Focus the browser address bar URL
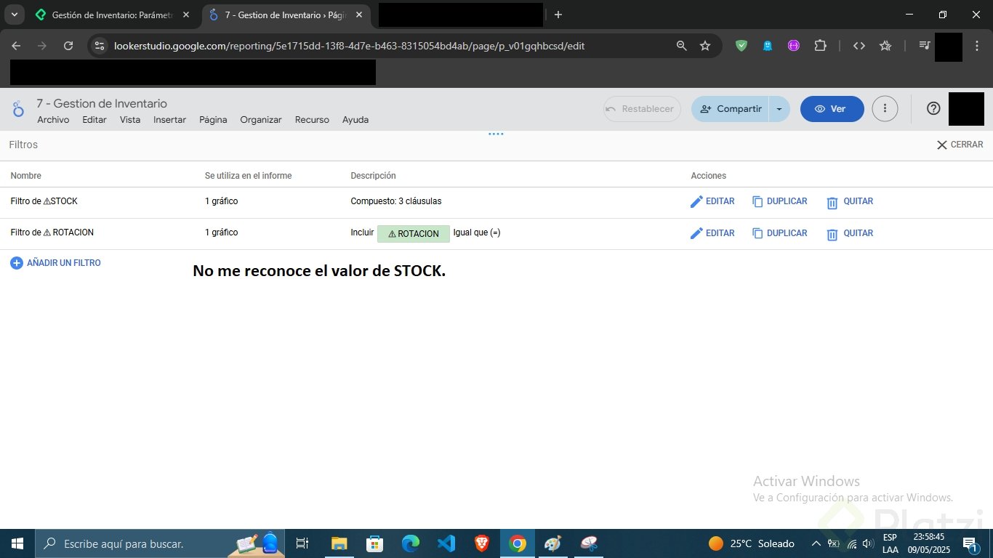Screen dimensions: 993x558 tap(349, 46)
